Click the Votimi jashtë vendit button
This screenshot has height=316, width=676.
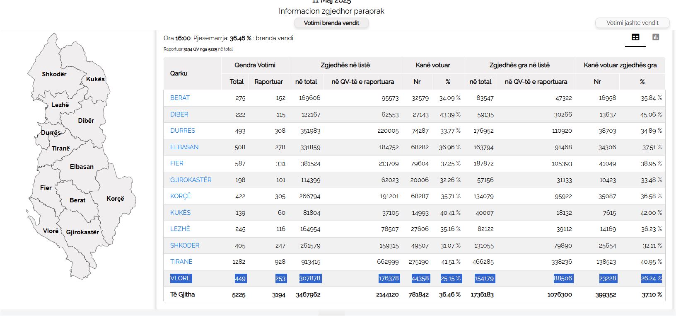click(632, 23)
